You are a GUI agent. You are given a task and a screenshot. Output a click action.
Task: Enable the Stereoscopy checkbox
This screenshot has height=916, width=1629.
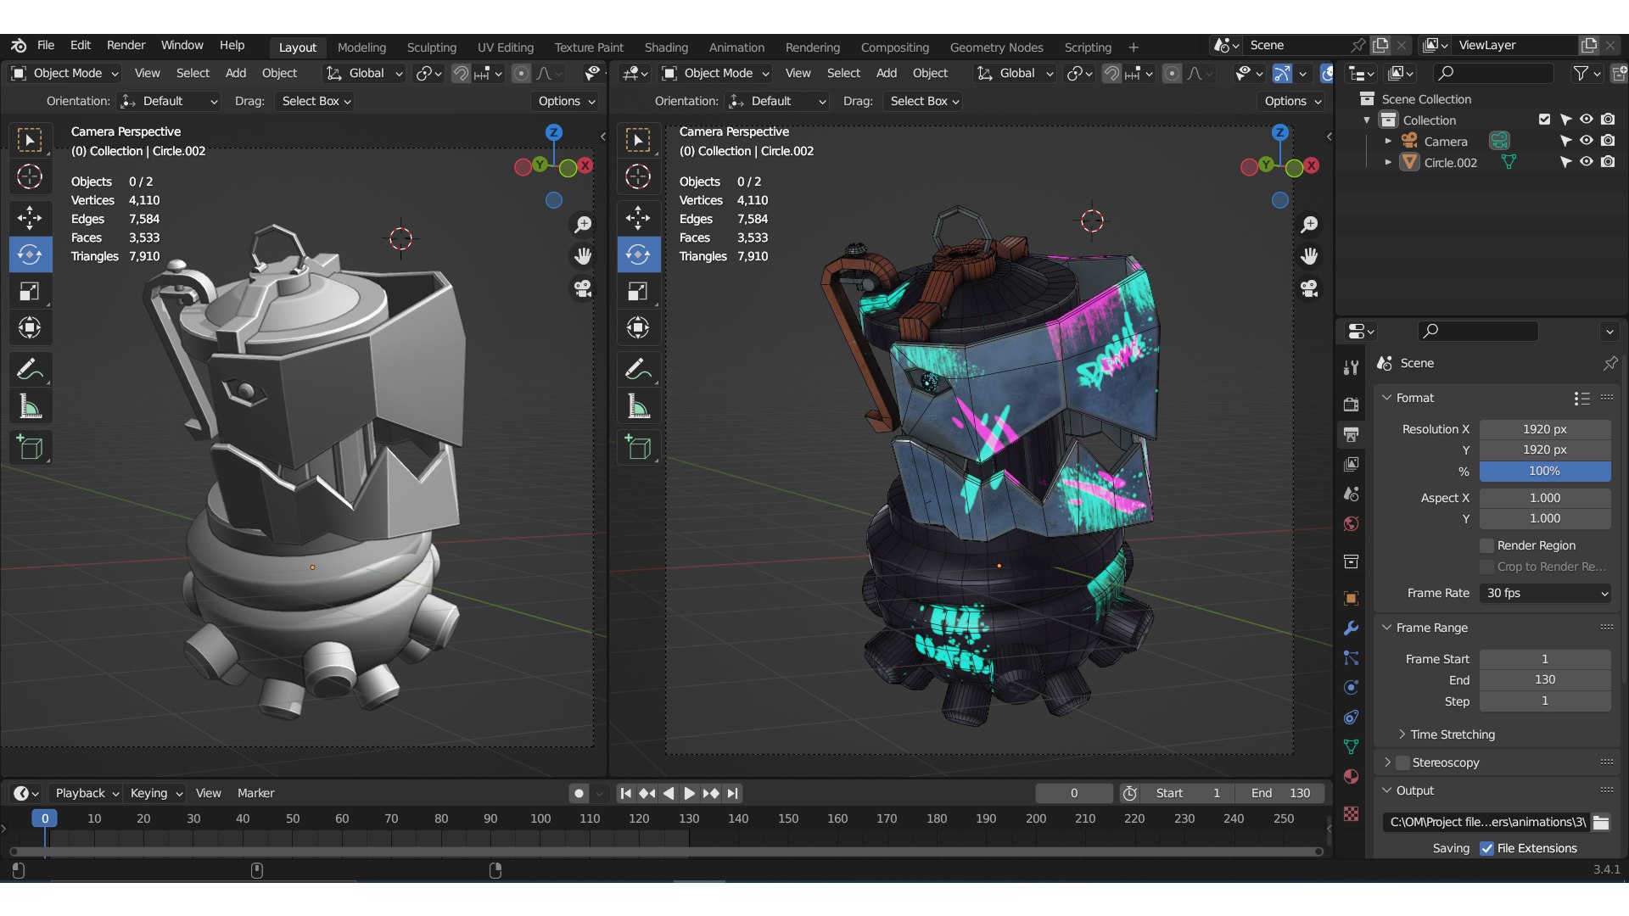pyautogui.click(x=1402, y=762)
